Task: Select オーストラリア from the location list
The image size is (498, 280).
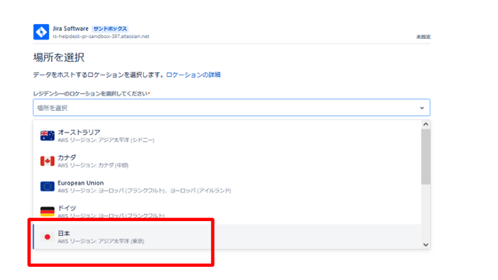Action: coord(227,136)
